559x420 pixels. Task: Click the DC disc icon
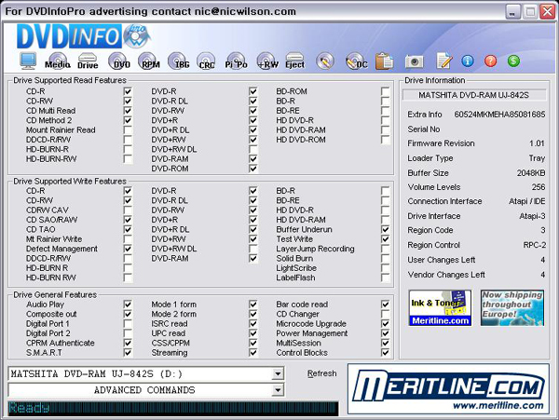pyautogui.click(x=356, y=61)
